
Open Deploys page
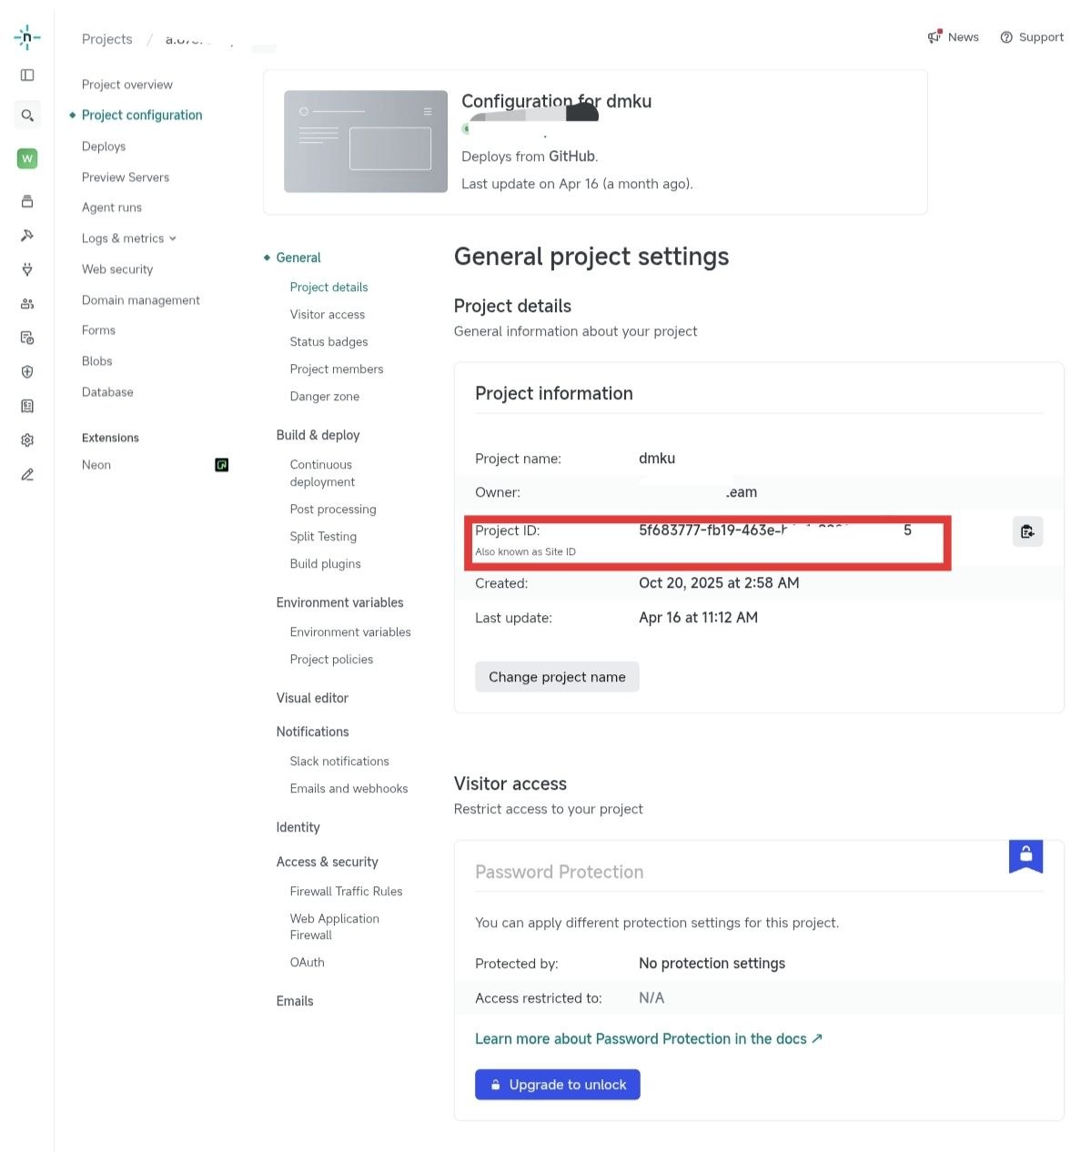click(x=104, y=147)
